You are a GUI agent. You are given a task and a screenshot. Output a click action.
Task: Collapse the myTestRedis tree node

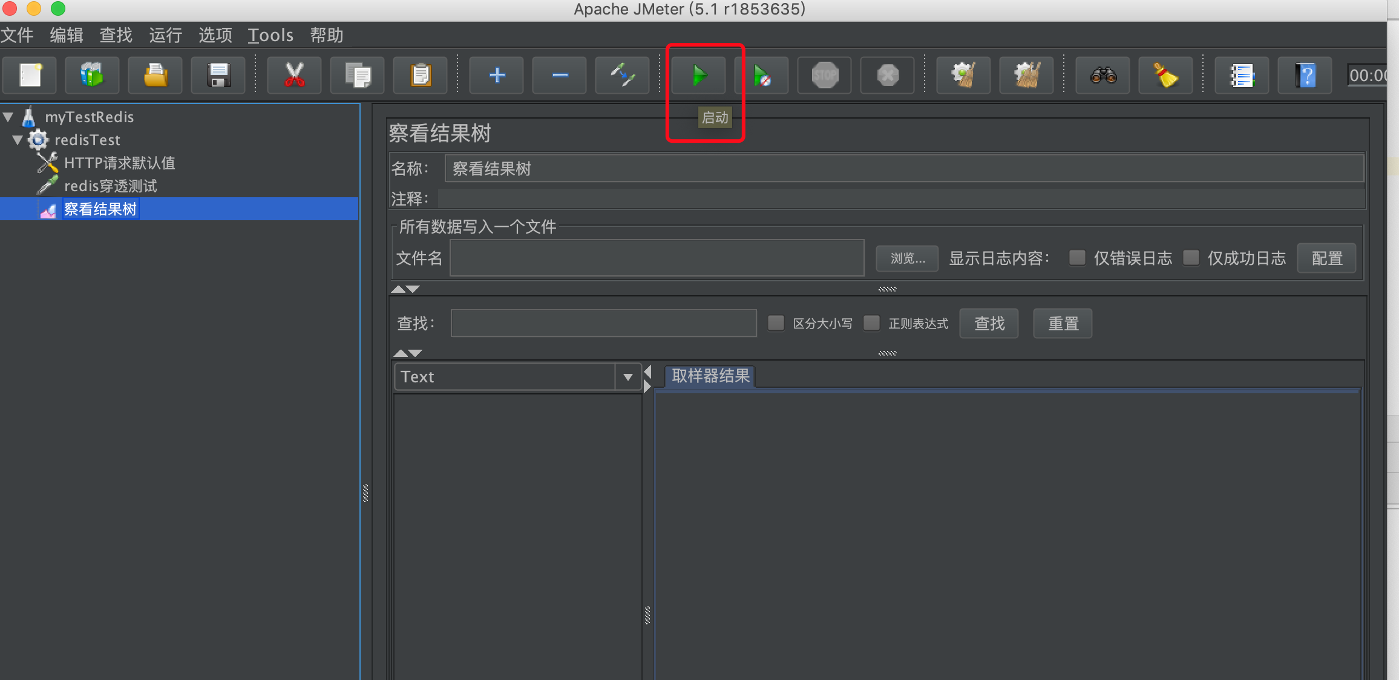[x=8, y=116]
